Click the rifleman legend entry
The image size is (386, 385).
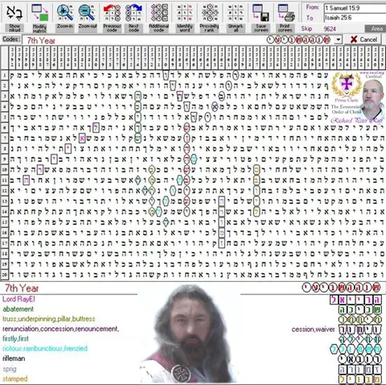14,358
